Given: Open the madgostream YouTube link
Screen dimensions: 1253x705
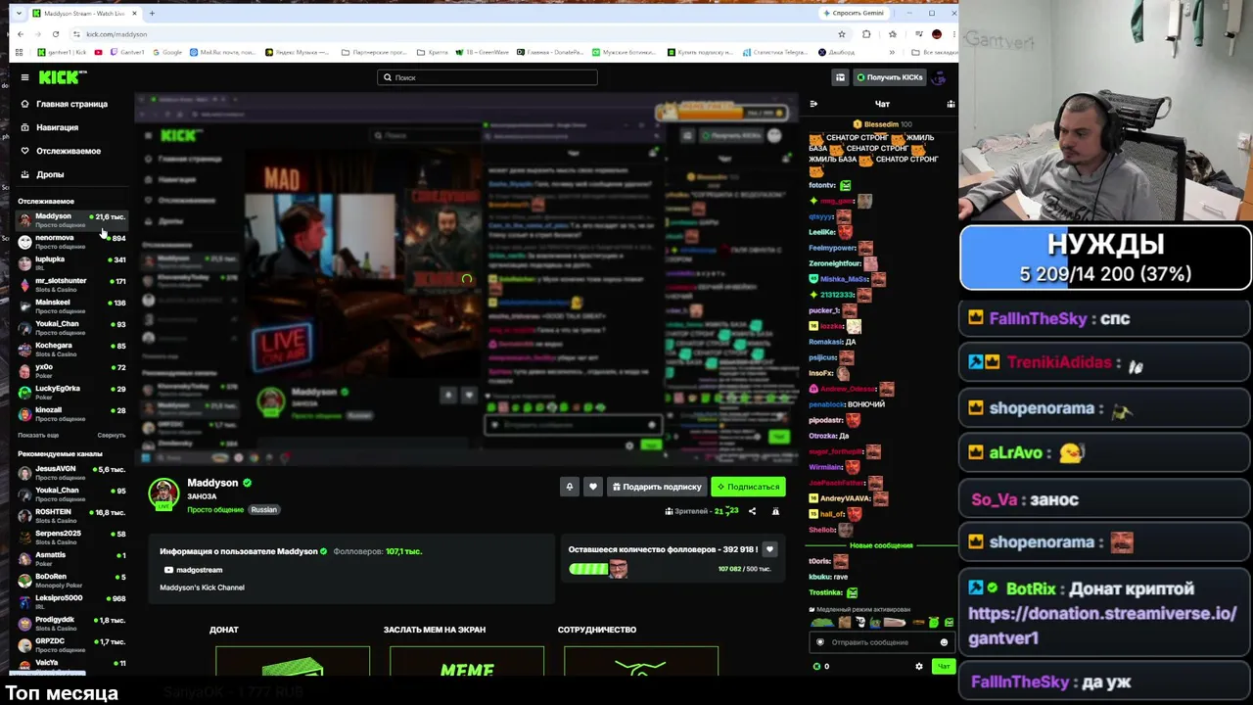Looking at the screenshot, I should tap(194, 570).
